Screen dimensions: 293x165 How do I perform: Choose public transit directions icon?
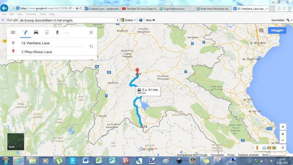(x=47, y=32)
